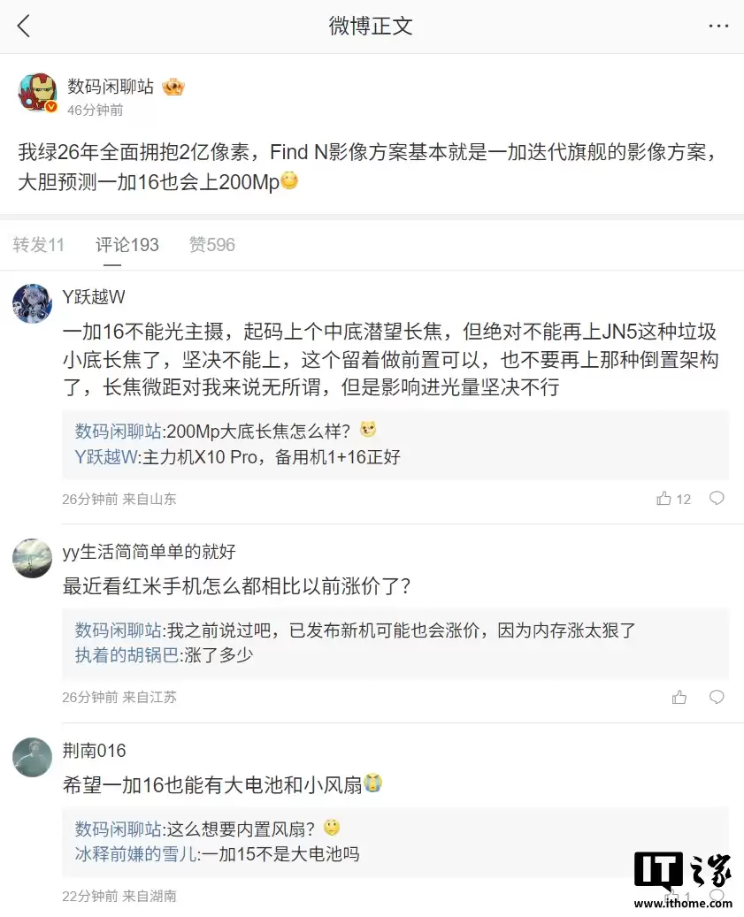Open the more options menu via the three dots
This screenshot has height=917, width=744.
719,26
